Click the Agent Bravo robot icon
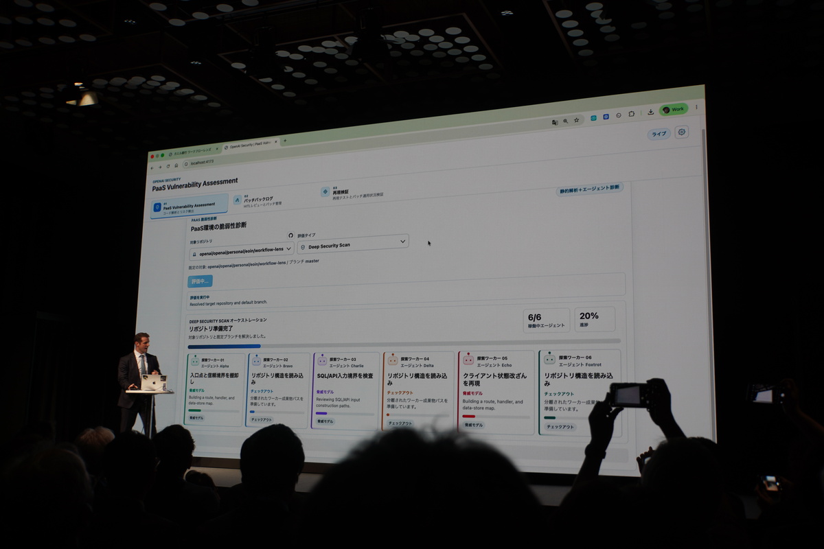 (x=256, y=360)
